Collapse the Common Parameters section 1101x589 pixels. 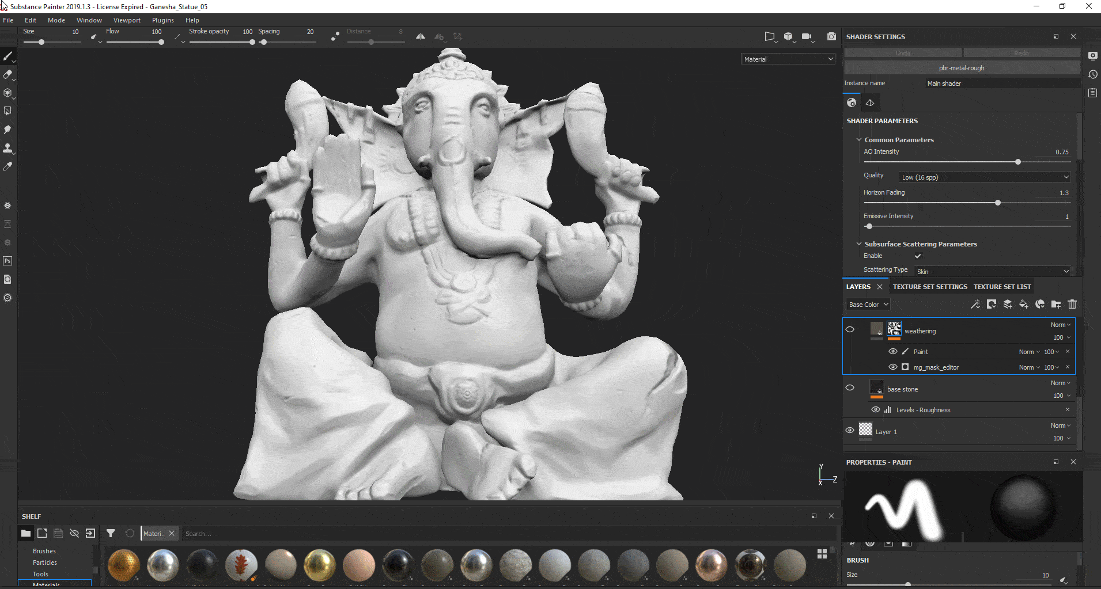click(x=859, y=139)
